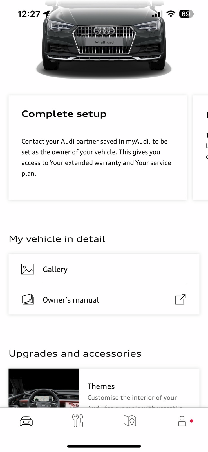Image resolution: width=208 pixels, height=452 pixels.
Task: Tap the partially visible next card
Action: click(x=201, y=148)
